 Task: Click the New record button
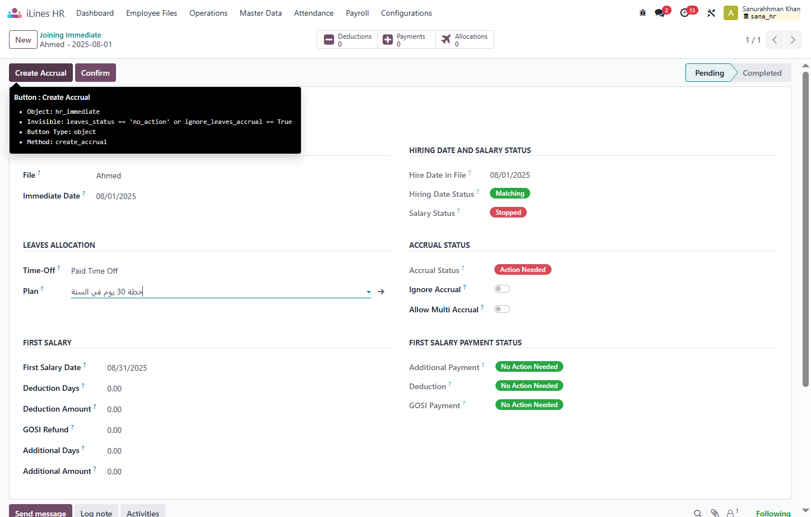[23, 40]
